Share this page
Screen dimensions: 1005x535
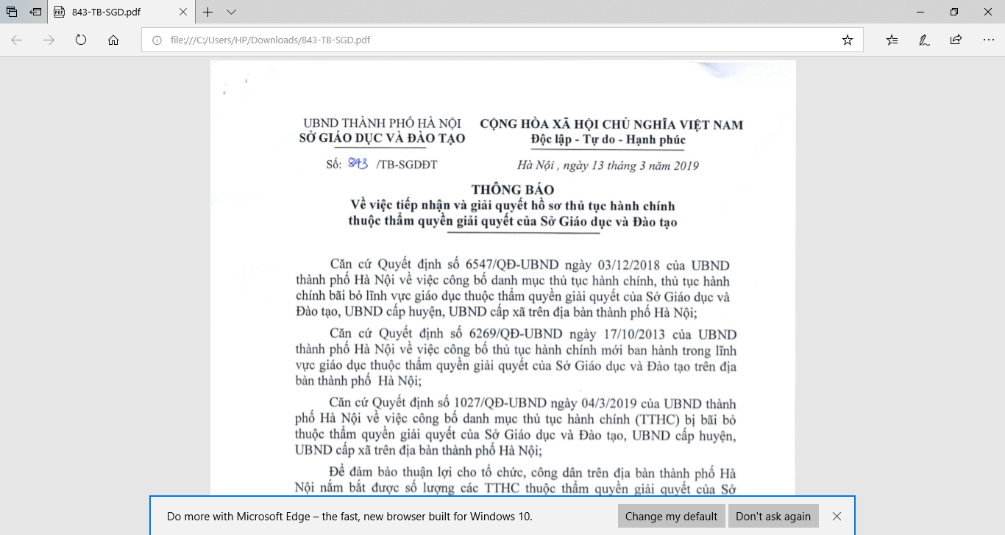[956, 40]
